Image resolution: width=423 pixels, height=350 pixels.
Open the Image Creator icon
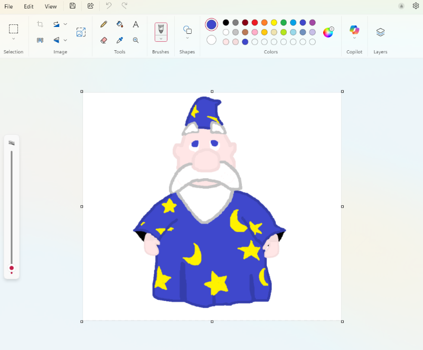[x=81, y=32]
